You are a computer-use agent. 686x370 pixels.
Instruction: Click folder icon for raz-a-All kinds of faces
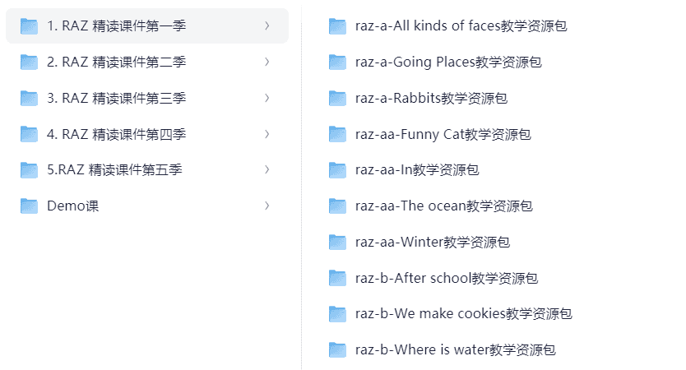337,26
